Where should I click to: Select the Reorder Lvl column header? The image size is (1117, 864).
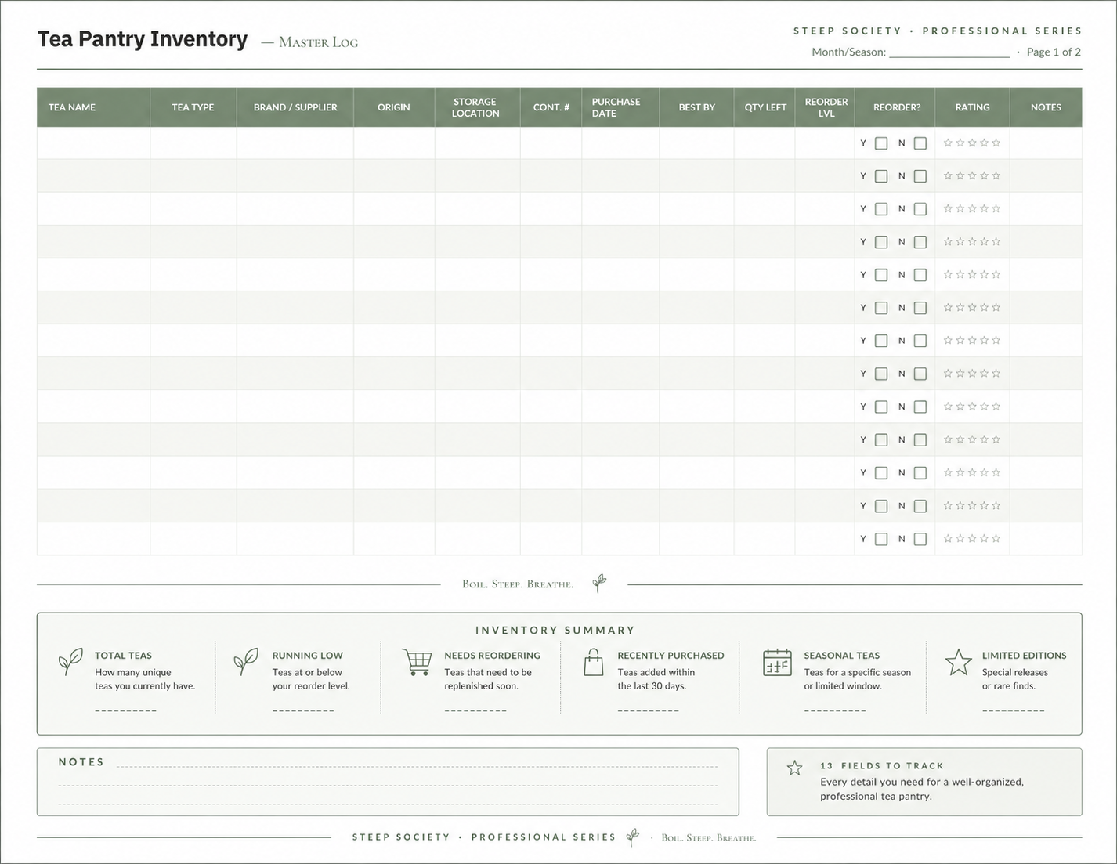tap(825, 107)
